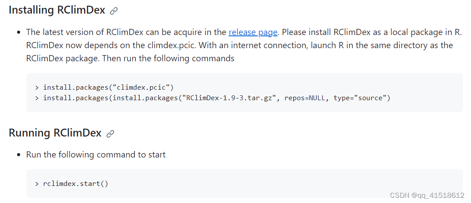Viewport: 471px width, 203px height.
Task: Click the anchor link icon beside Running RClimDex
Action: point(110,133)
